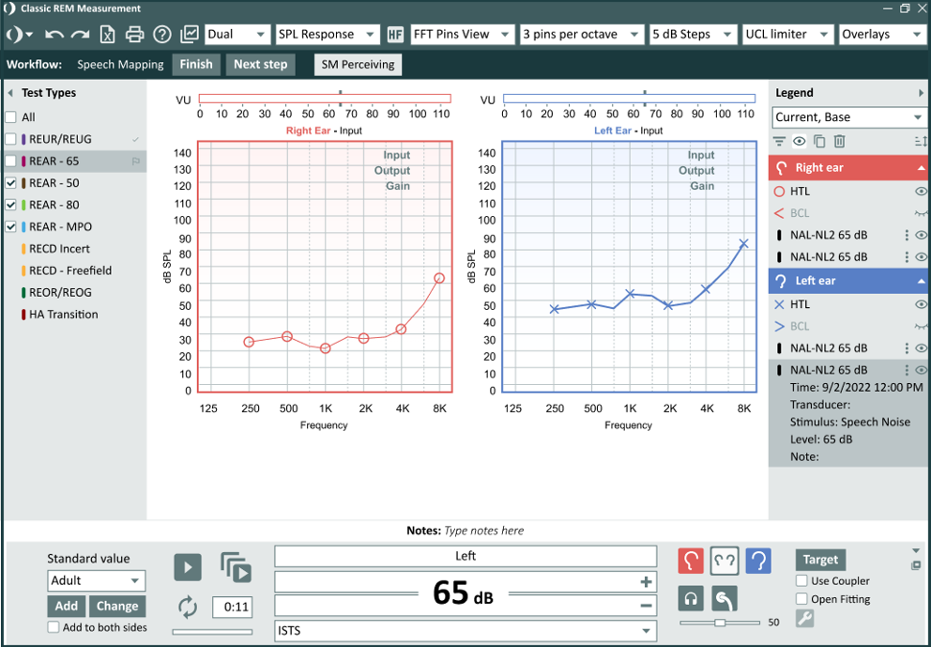This screenshot has height=647, width=931.
Task: Select the blue left ear icon
Action: (x=758, y=561)
